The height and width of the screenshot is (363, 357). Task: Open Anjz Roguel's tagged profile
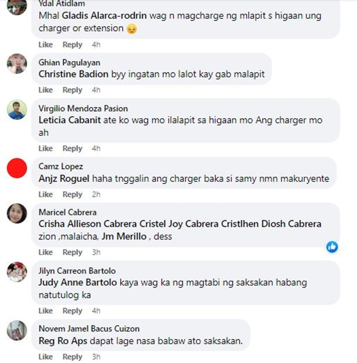point(64,179)
